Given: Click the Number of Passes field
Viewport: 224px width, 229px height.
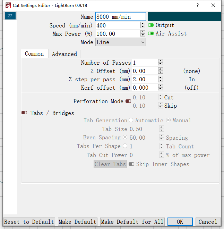Looking at the screenshot, I should click(x=145, y=63).
